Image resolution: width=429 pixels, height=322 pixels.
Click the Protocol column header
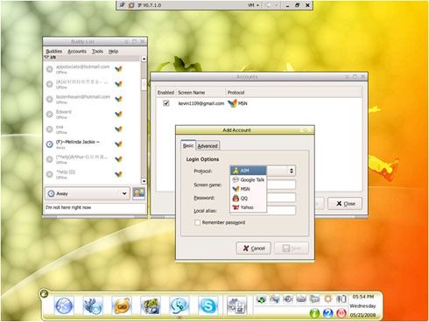click(294, 93)
